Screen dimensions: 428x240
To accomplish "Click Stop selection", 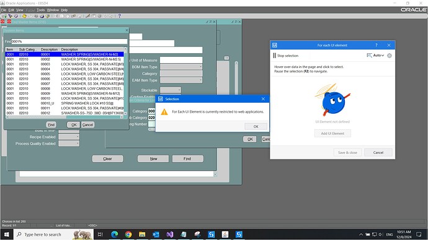I will point(286,56).
